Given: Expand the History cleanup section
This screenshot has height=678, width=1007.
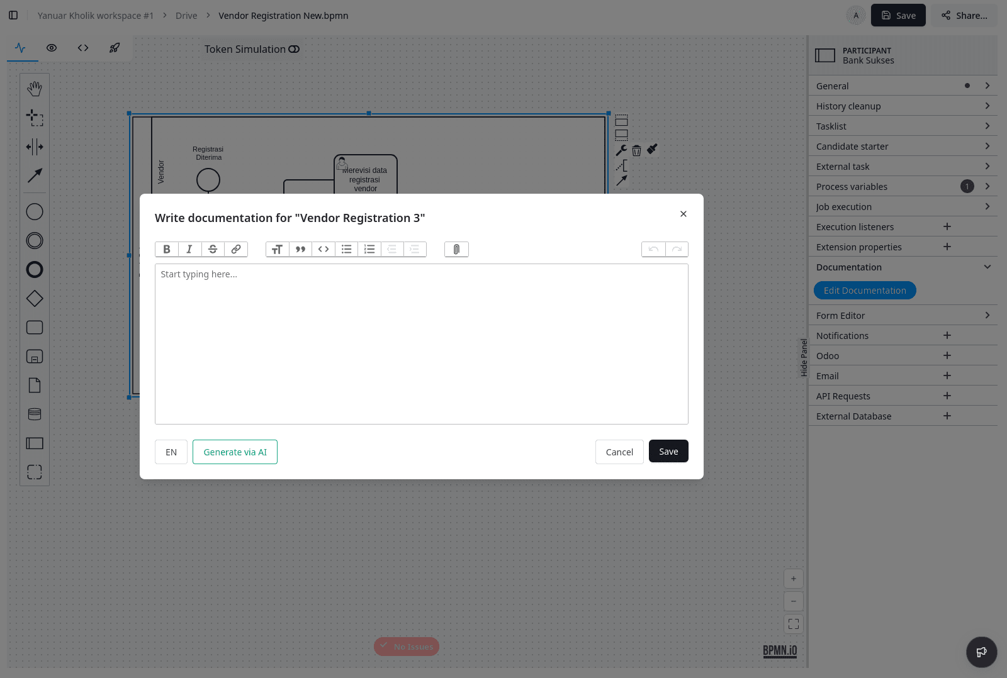Looking at the screenshot, I should [987, 106].
